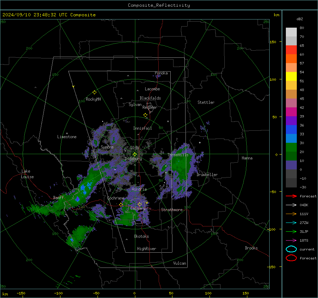Click the ThreeHills label

(x=178, y=155)
